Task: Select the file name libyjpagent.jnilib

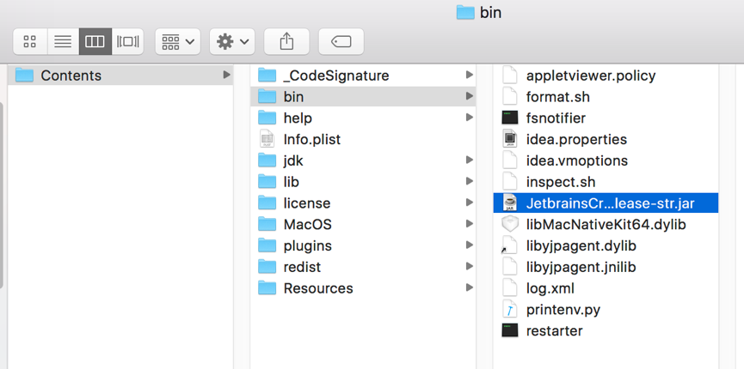Action: [581, 268]
